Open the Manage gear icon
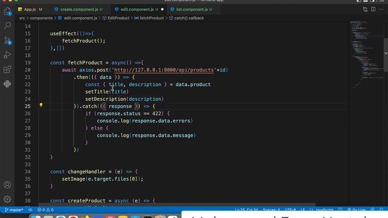This screenshot has height=218, width=388. click(7, 199)
